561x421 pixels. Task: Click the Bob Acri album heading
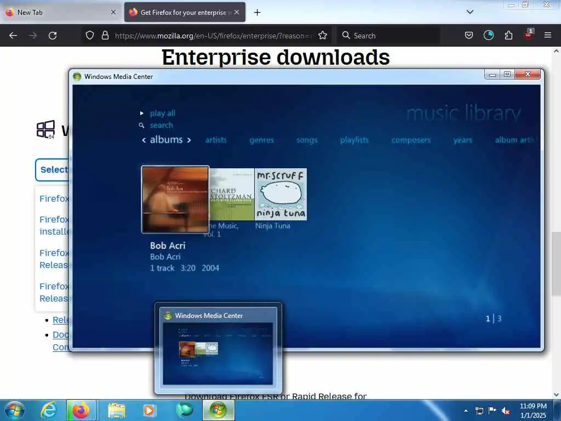[x=168, y=246]
